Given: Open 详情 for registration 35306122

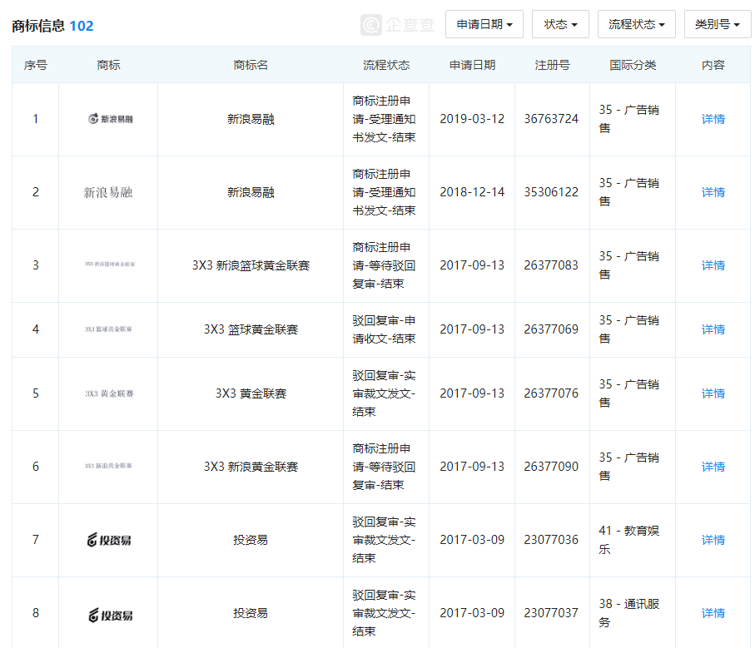Looking at the screenshot, I should click(x=713, y=192).
